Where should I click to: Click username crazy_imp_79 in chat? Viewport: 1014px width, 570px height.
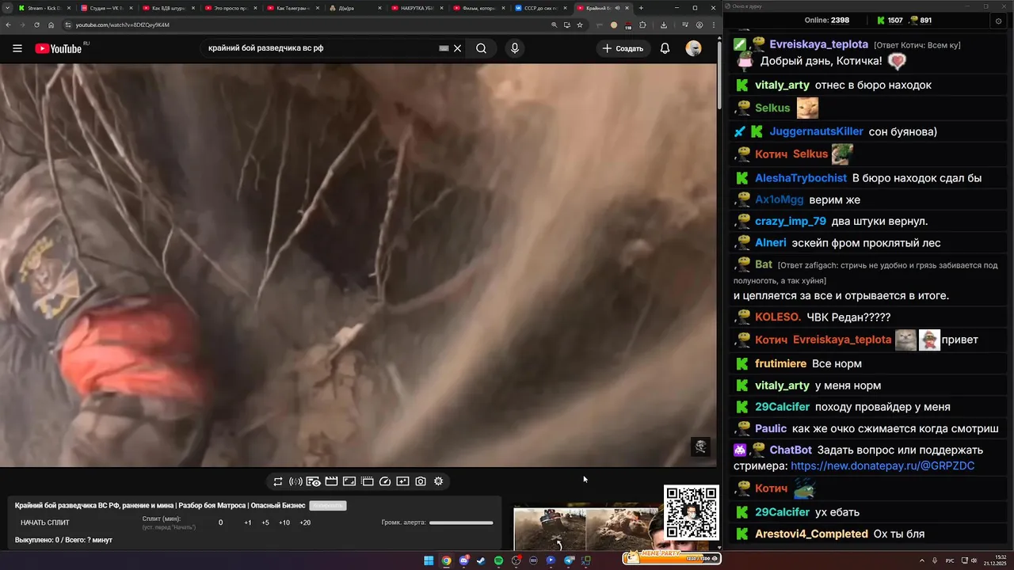point(791,221)
